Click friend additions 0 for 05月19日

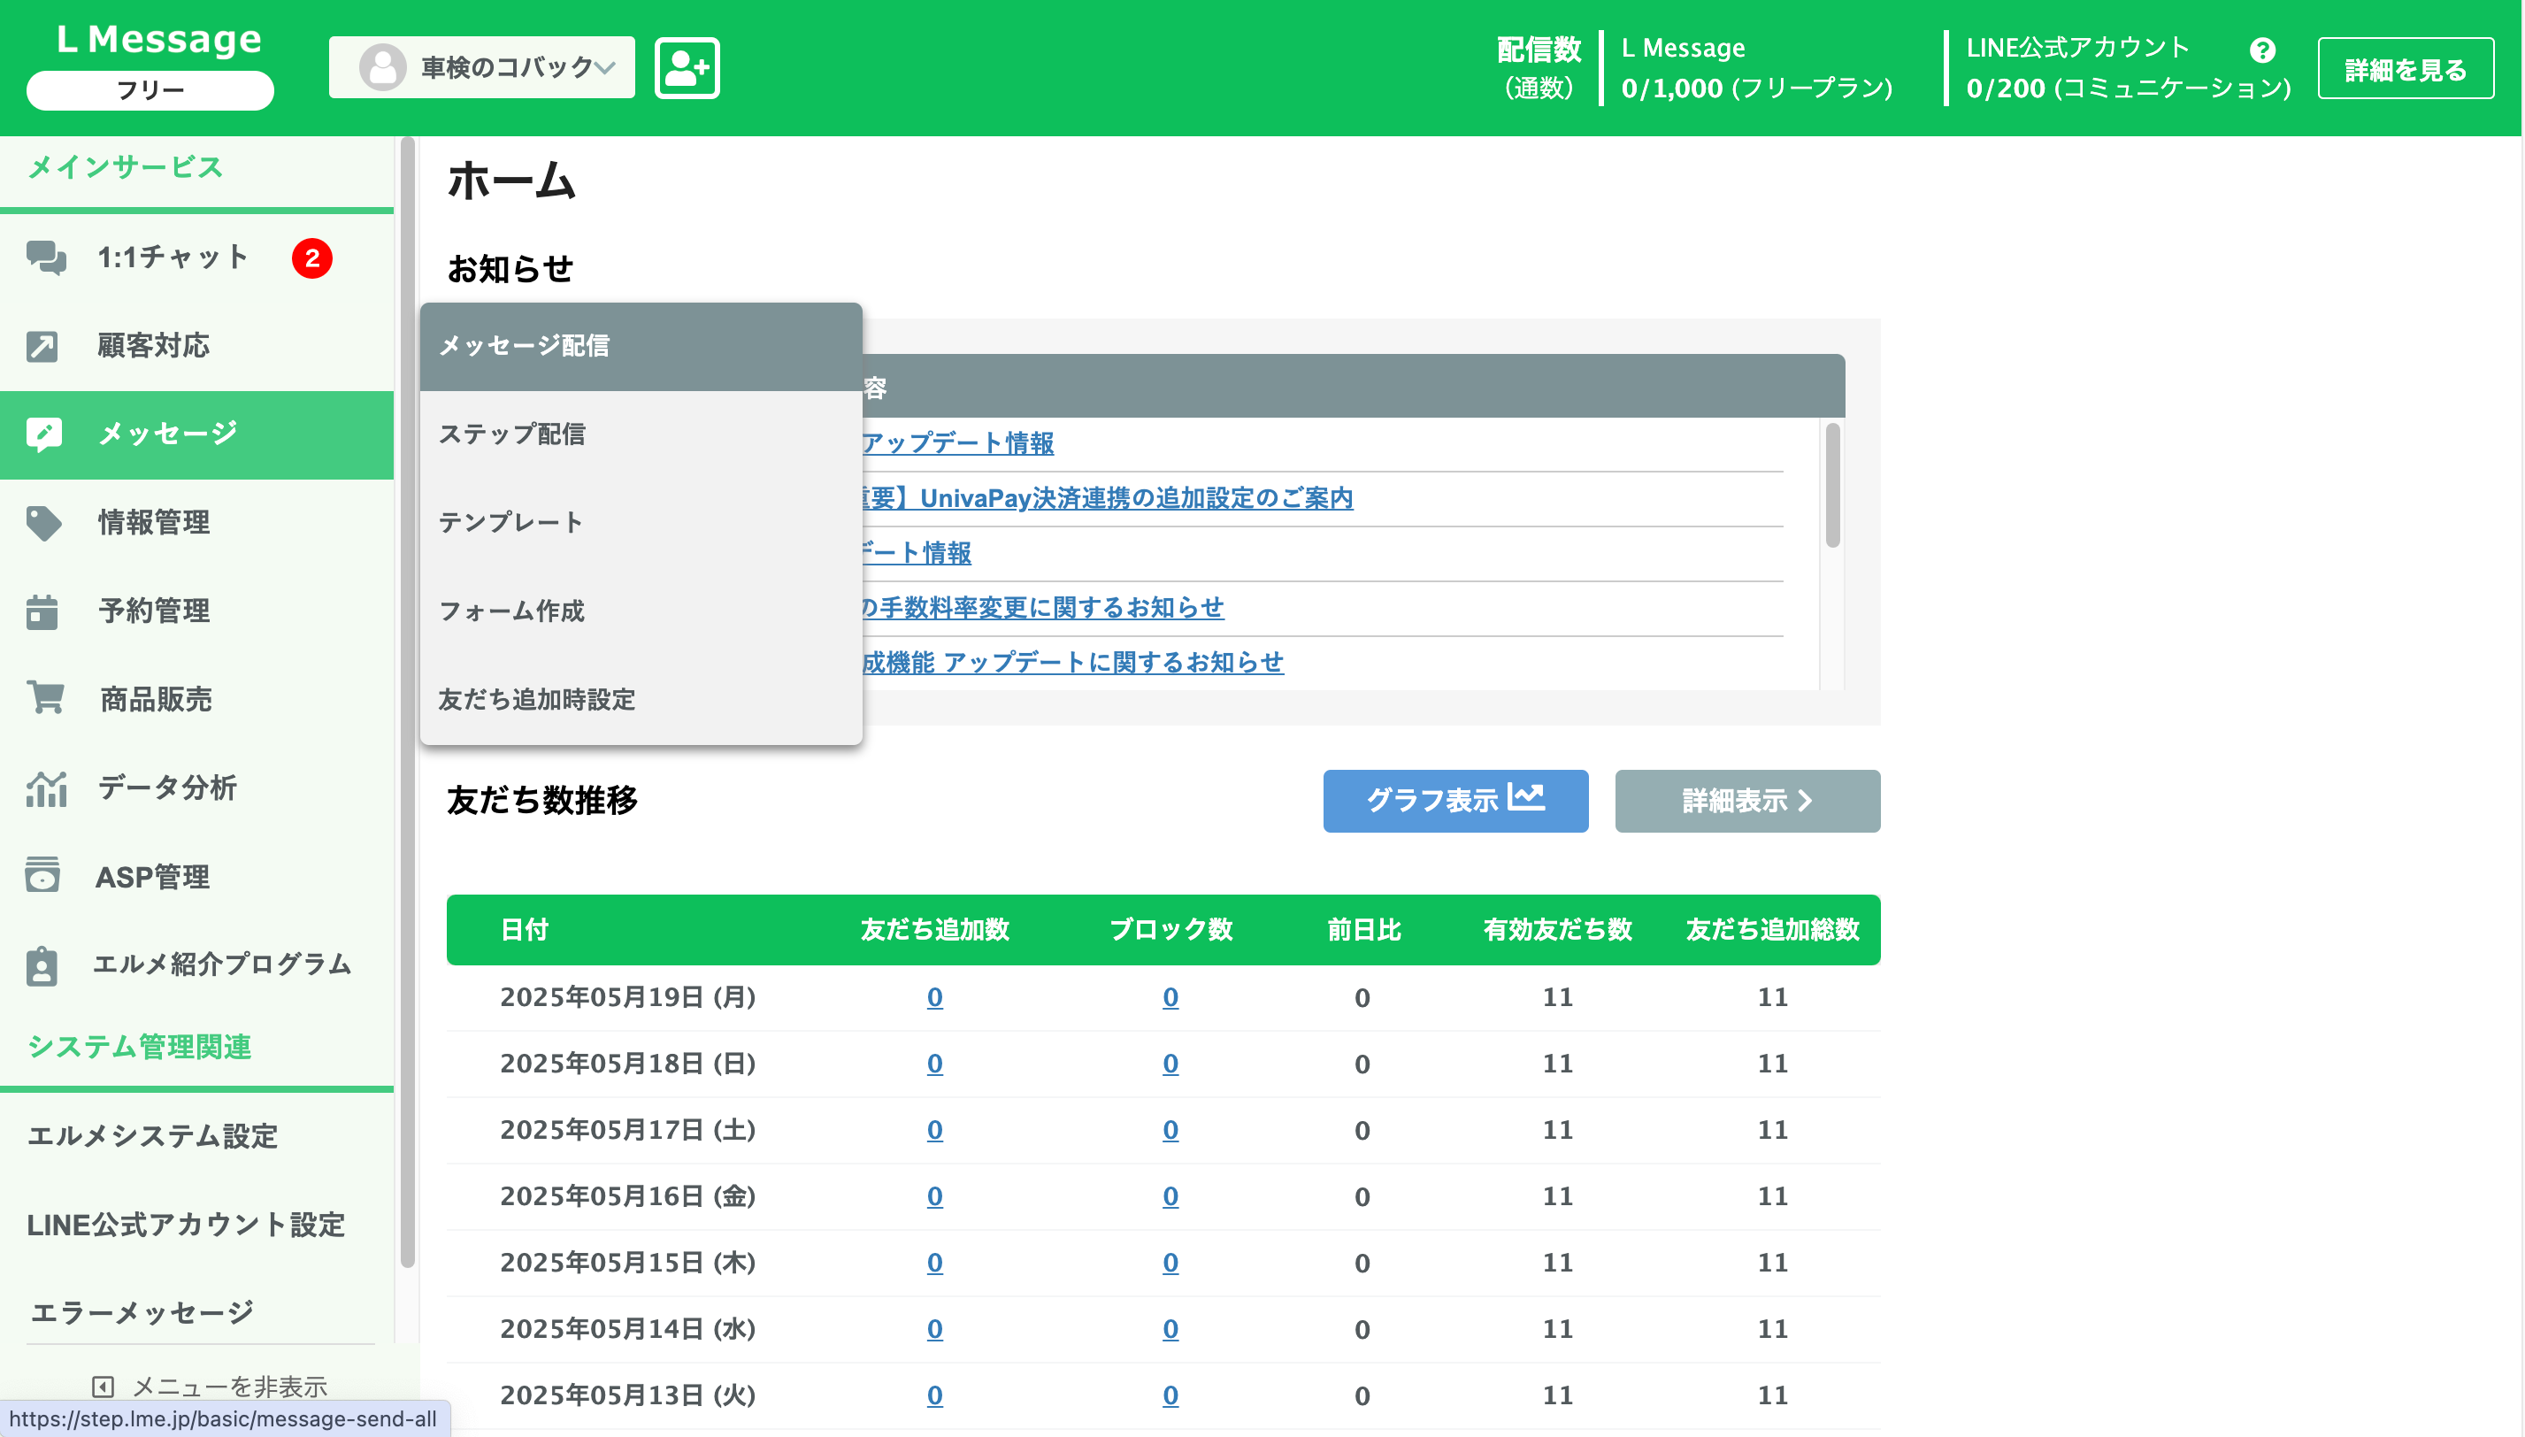[934, 998]
